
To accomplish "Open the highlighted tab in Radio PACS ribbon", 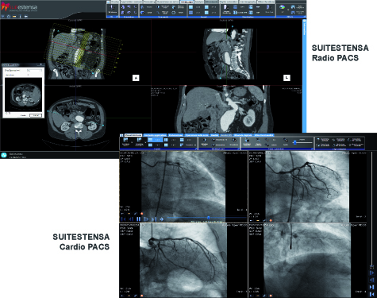I will 187,2.
